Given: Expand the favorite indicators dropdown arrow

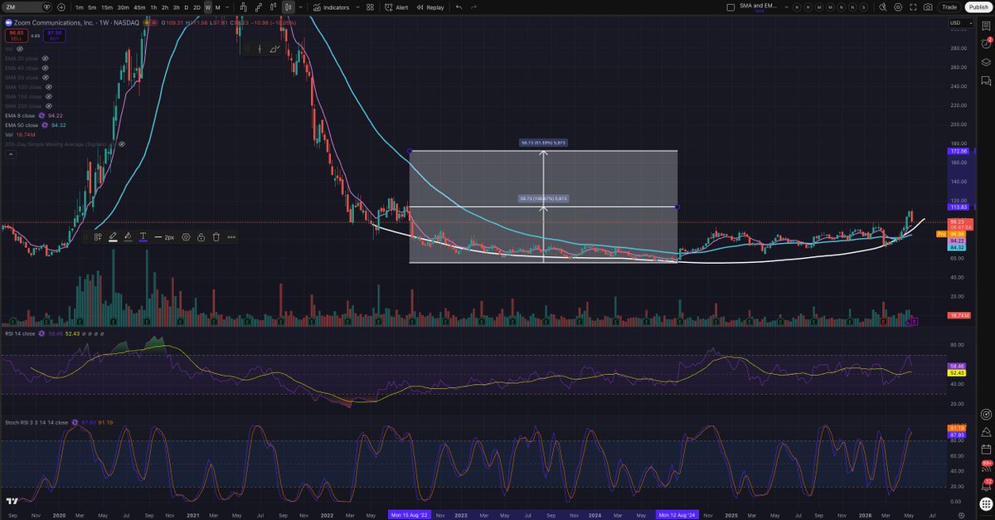Looking at the screenshot, I should tap(358, 7).
